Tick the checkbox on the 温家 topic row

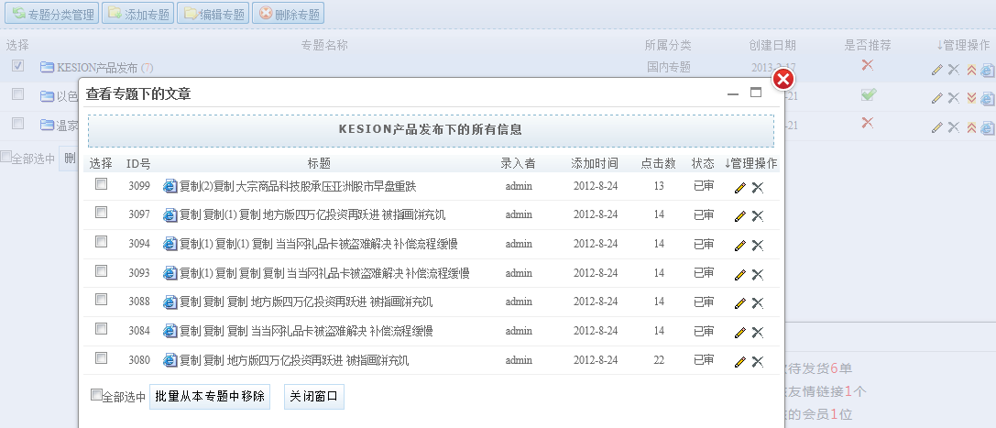(x=17, y=123)
